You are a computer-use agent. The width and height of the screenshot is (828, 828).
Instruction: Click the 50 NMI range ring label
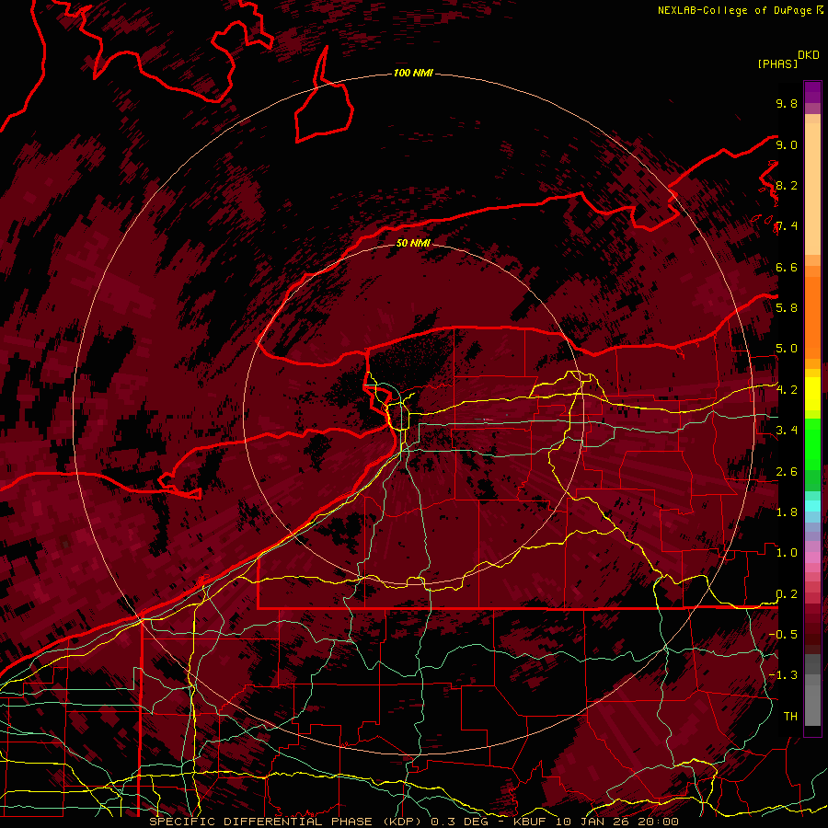[413, 243]
